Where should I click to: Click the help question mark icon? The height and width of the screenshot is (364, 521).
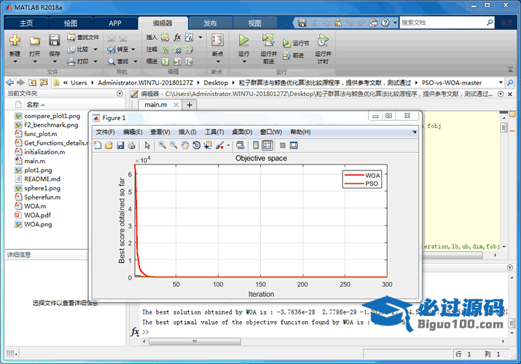pyautogui.click(x=385, y=23)
